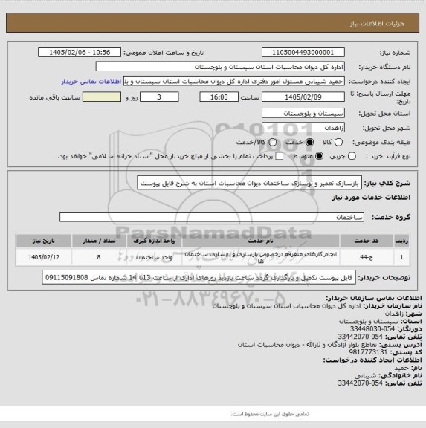This screenshot has height=428, width=426.
Task: Select the خدمت radio button
Action: (x=310, y=142)
